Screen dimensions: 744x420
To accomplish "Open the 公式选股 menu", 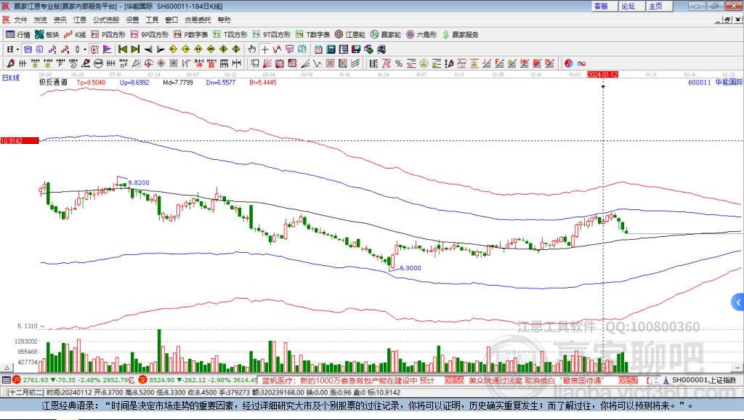I will click(x=106, y=20).
